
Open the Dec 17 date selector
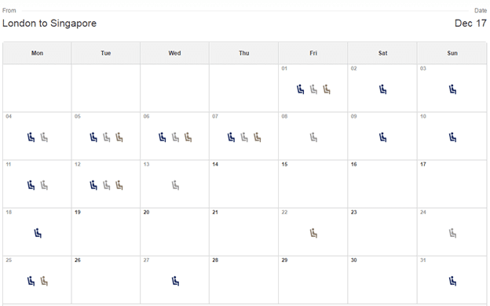pyautogui.click(x=470, y=24)
